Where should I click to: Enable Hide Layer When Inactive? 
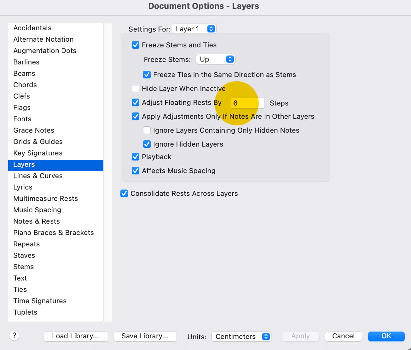(136, 88)
